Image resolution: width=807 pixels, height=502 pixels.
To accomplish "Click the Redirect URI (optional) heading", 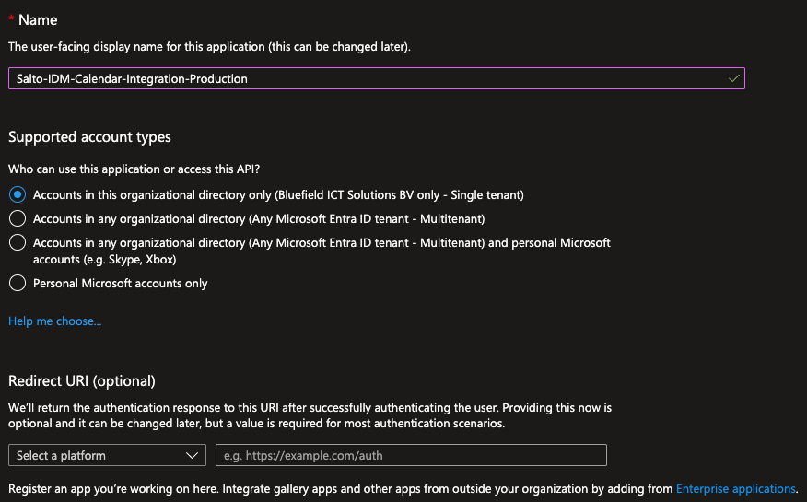I will pyautogui.click(x=82, y=381).
